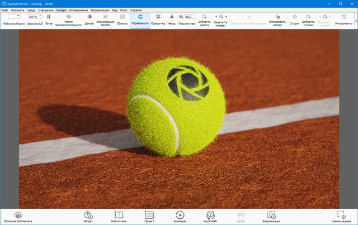Open the Анимация animation panel
358x225 pixels.
click(180, 217)
